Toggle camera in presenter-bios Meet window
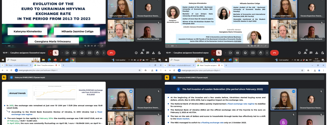 (231, 53)
